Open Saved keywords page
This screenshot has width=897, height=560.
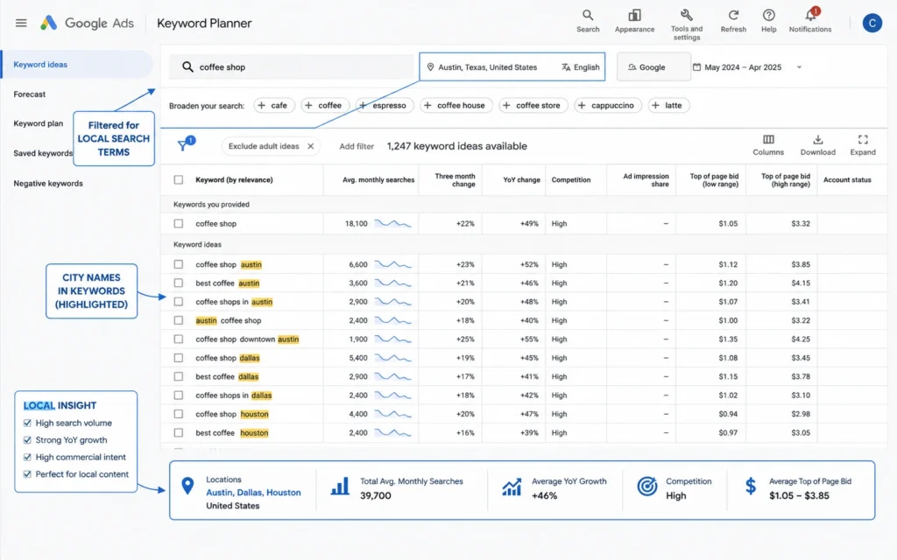(x=43, y=153)
